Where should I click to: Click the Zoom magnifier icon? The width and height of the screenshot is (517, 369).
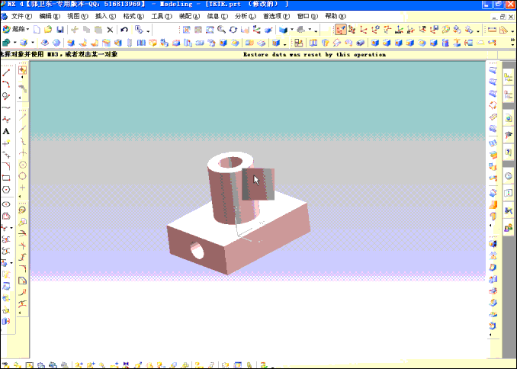tap(222, 30)
